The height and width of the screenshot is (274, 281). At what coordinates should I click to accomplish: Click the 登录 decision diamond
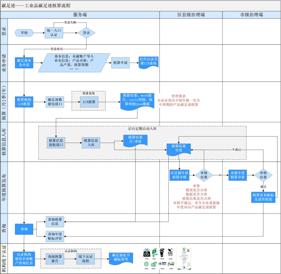(x=86, y=33)
